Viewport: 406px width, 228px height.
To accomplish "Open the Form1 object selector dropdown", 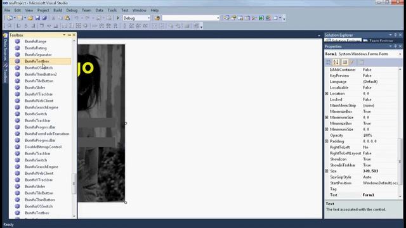I will [400, 54].
